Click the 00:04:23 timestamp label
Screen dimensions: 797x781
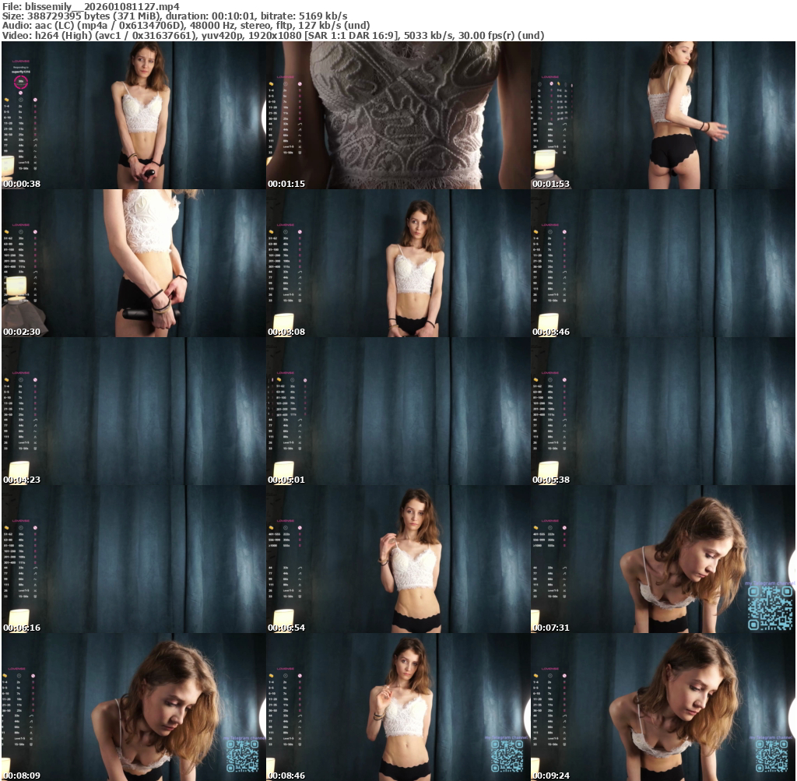(22, 480)
